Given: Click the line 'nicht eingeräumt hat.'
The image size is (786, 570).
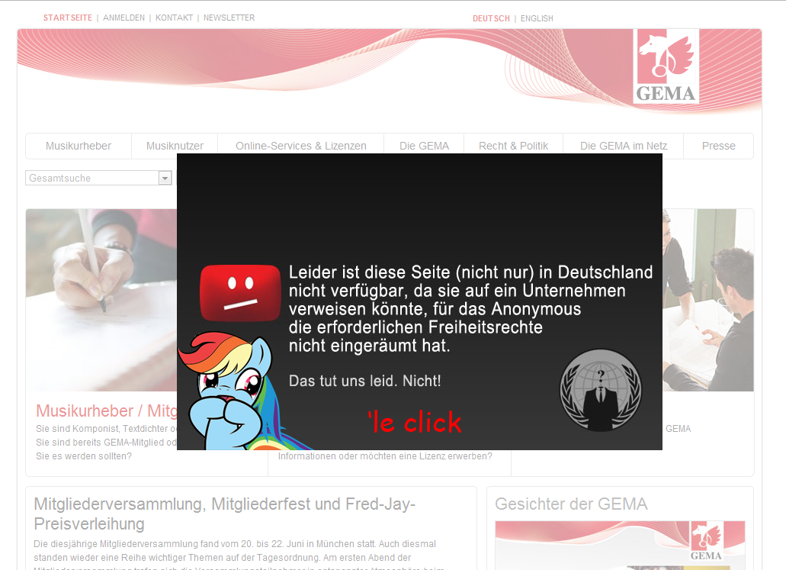Looking at the screenshot, I should (370, 346).
